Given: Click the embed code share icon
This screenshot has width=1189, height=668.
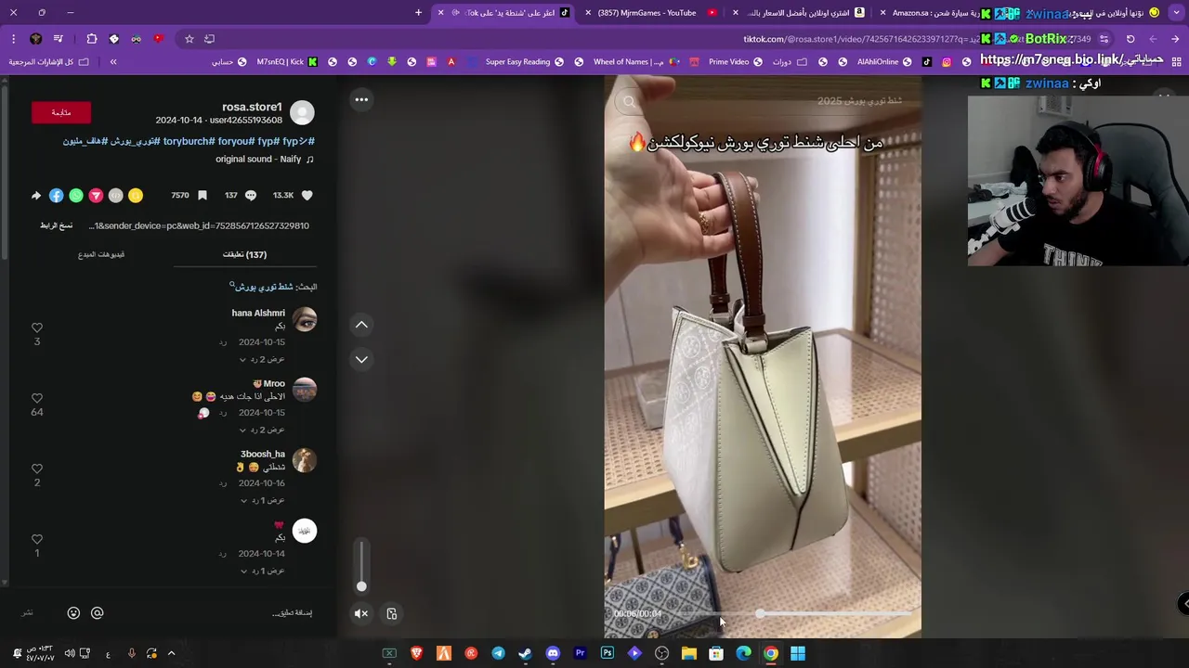Looking at the screenshot, I should (115, 196).
